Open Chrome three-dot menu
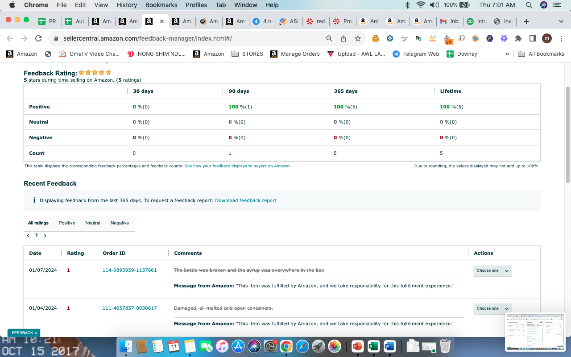 point(560,39)
